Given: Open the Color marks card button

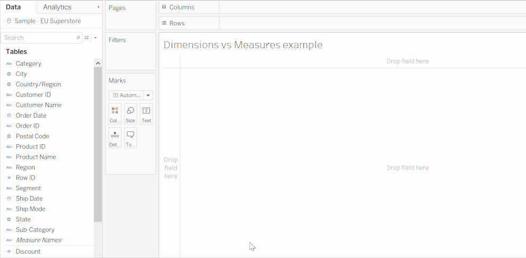Looking at the screenshot, I should point(115,113).
